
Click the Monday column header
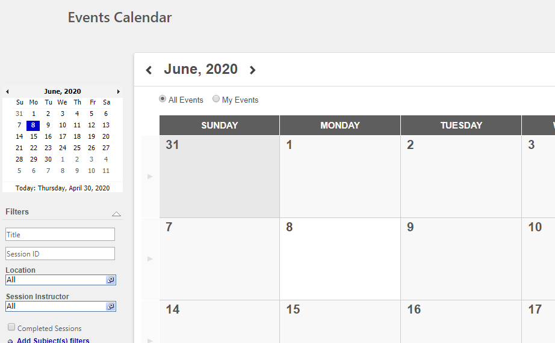pos(340,126)
